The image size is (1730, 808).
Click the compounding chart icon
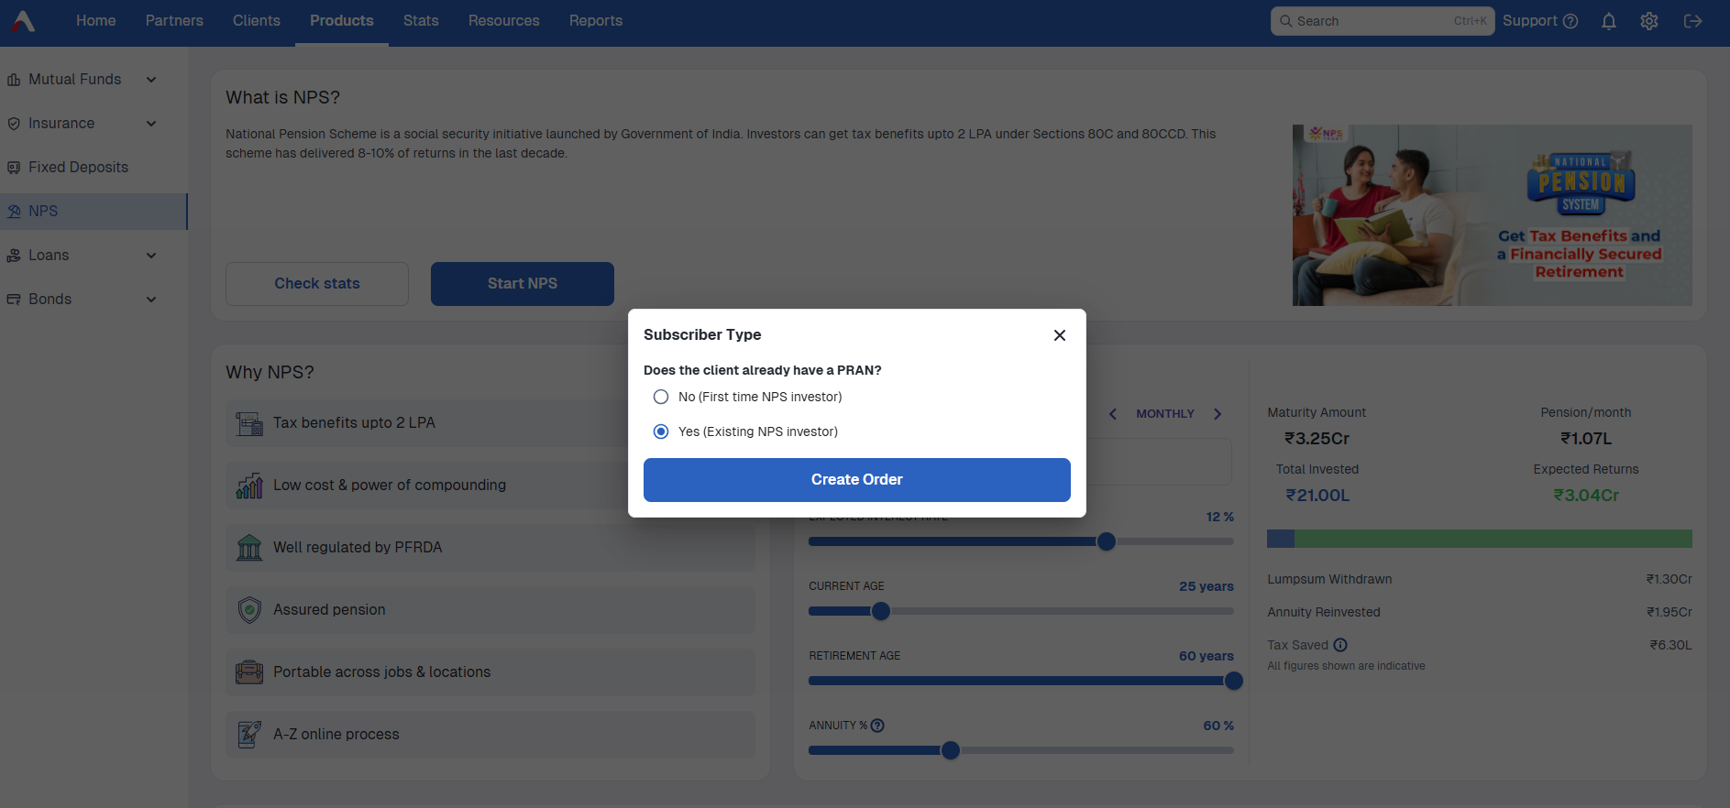tap(249, 486)
